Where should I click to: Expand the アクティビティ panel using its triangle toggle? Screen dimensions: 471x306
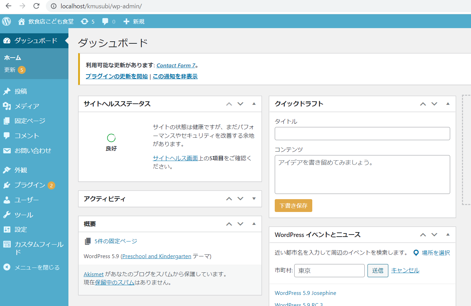coord(254,199)
